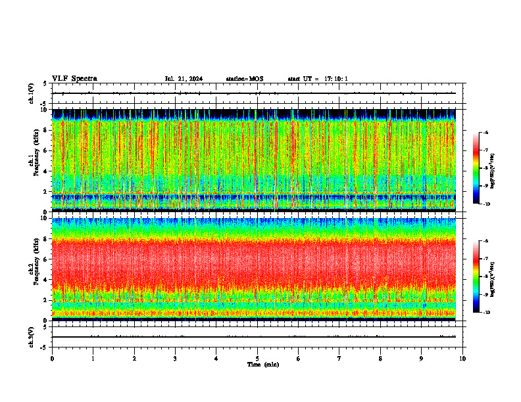Click the "10" kHz tick on ch.1 frequency axis
This screenshot has height=402, width=521.
45,110
